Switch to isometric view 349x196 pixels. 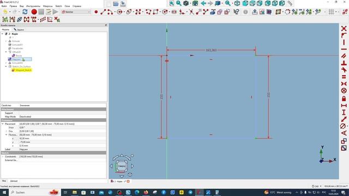(x=237, y=3)
